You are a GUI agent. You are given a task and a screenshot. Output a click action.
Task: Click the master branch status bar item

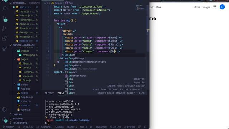tap(9, 127)
